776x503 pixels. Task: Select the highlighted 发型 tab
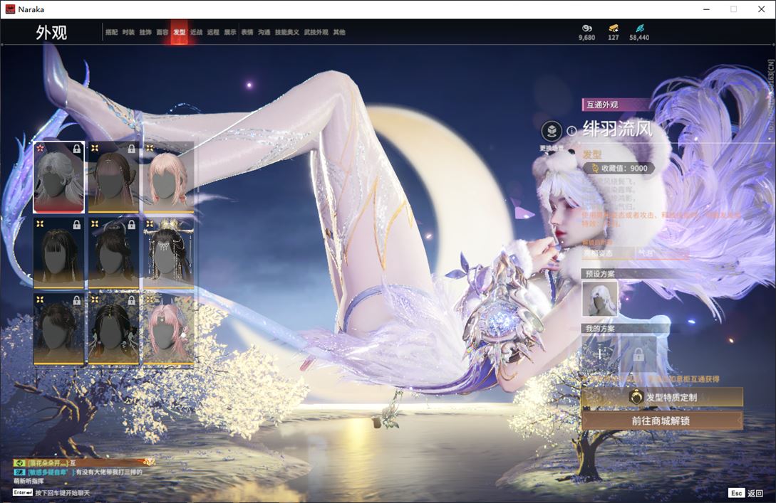coord(179,32)
